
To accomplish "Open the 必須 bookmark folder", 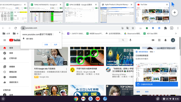I will (6, 33).
